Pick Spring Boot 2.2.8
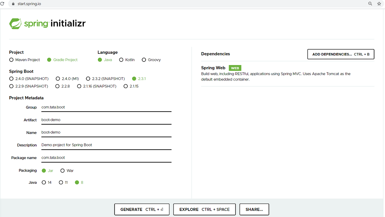This screenshot has height=217, width=385. pos(57,86)
